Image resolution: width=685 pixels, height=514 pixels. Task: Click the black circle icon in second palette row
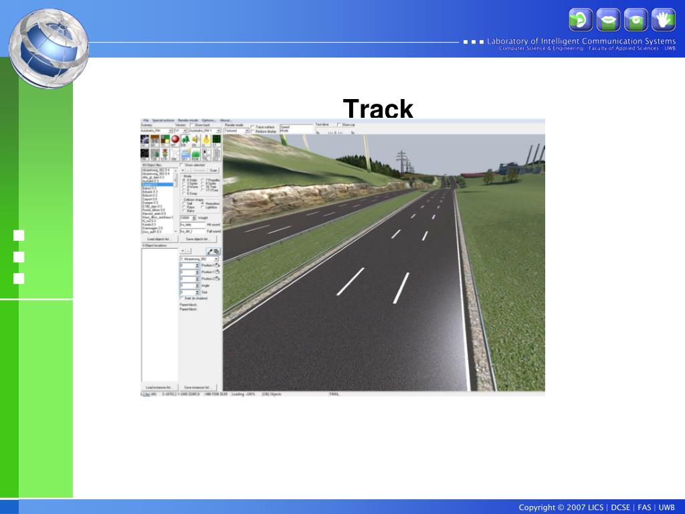pos(144,155)
